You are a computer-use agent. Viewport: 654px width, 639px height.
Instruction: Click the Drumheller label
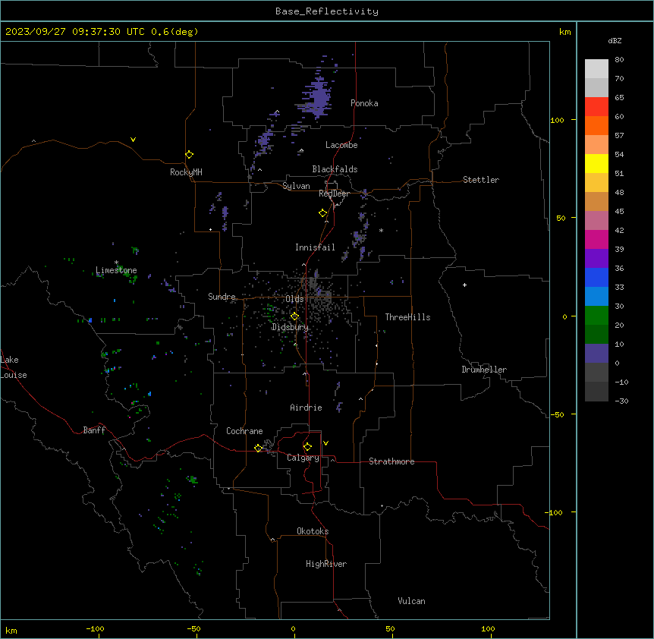[x=484, y=370]
